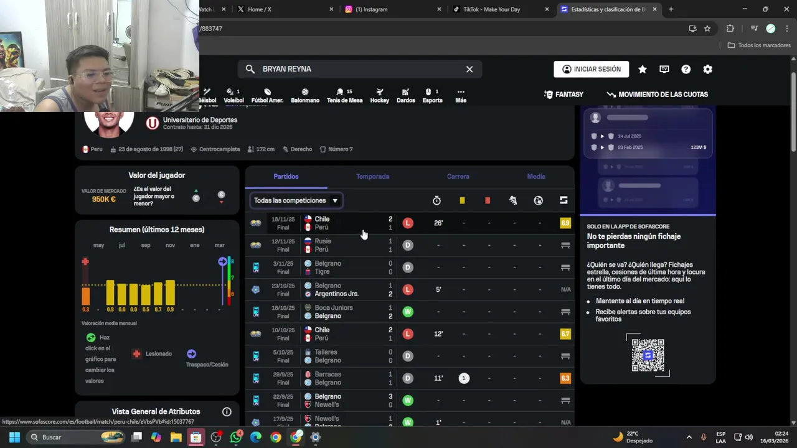Switch to the TikTok browser tab

[500, 9]
